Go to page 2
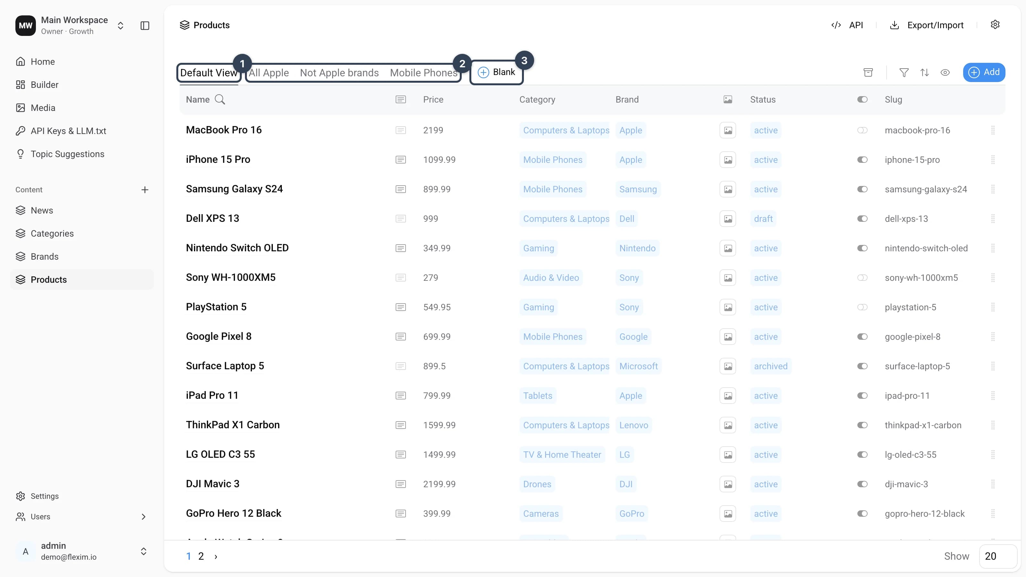Screen dimensions: 1026x577 201,556
